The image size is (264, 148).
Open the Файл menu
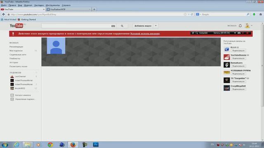pos(4,5)
